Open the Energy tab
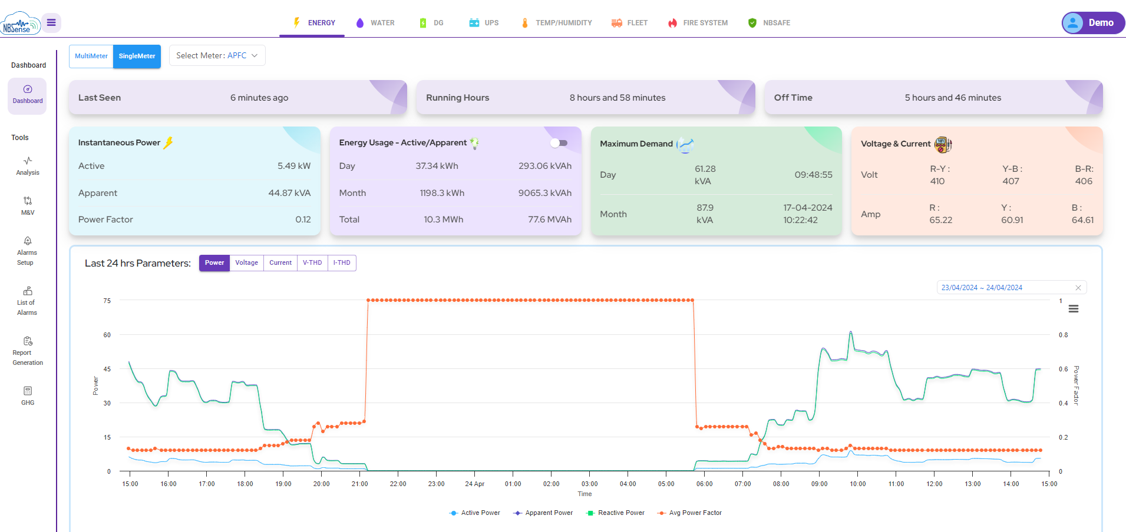This screenshot has width=1126, height=532. [312, 23]
